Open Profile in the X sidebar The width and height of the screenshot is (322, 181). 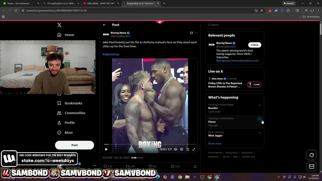(66, 123)
